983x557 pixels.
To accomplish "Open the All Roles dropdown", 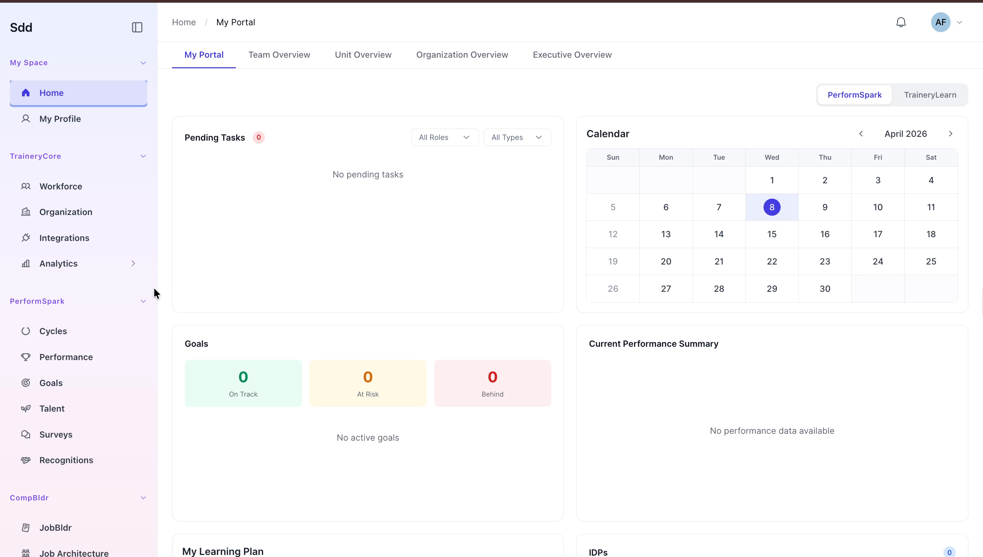I will (x=444, y=137).
